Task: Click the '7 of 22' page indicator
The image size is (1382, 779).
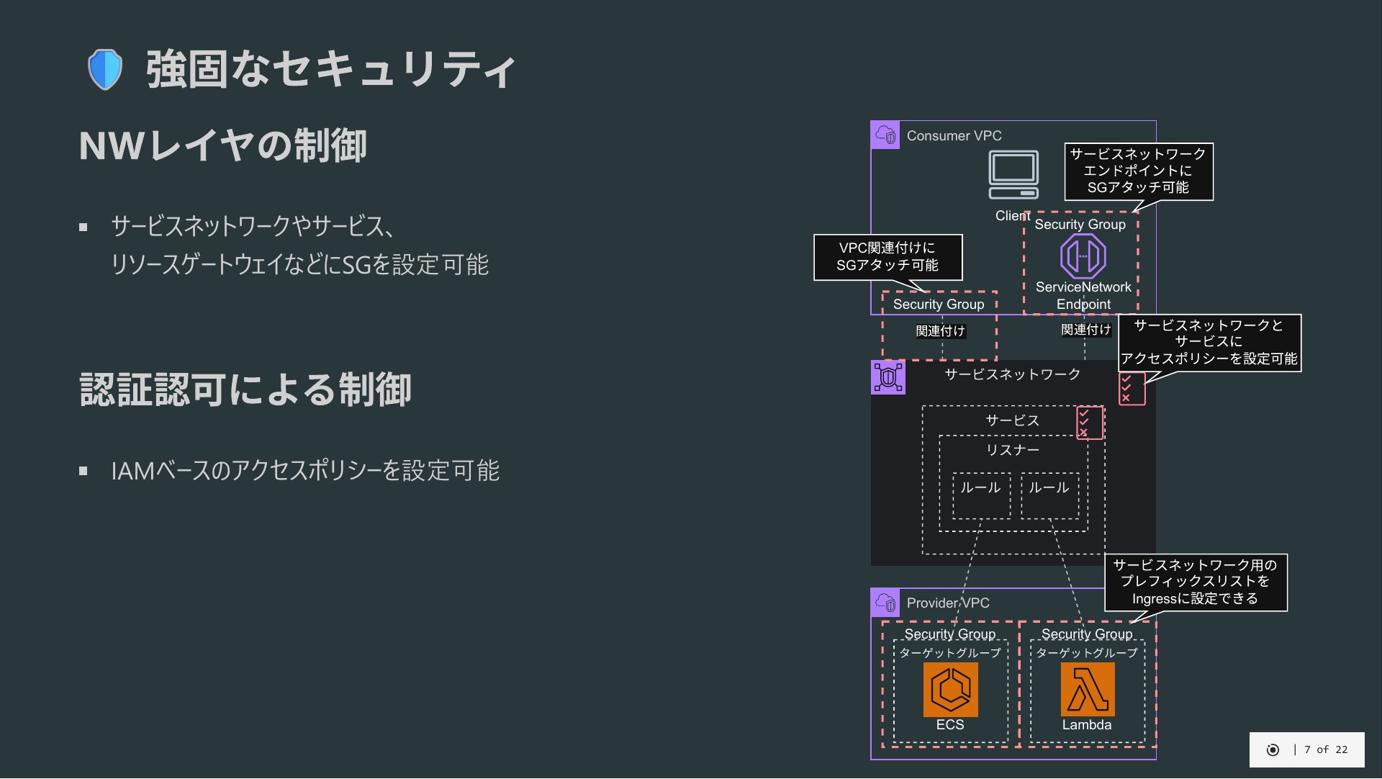Action: 1326,750
